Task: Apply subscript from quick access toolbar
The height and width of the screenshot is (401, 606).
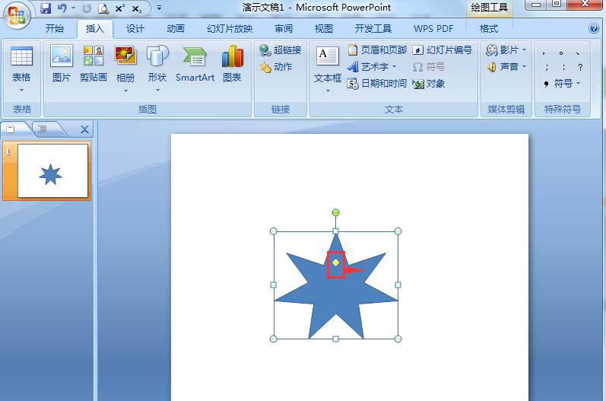Action: (136, 8)
